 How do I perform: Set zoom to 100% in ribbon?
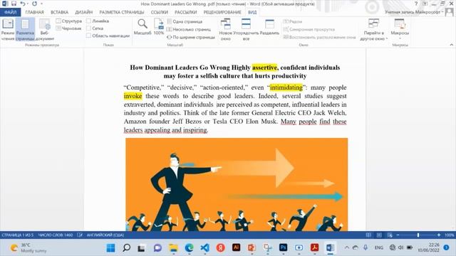coord(159,27)
